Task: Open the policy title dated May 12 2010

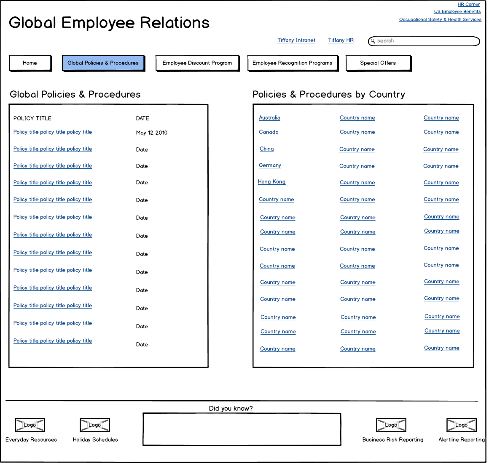Action: (x=53, y=132)
